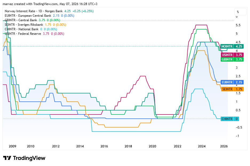Click the 5.5 value on price axis

pos(238,25)
